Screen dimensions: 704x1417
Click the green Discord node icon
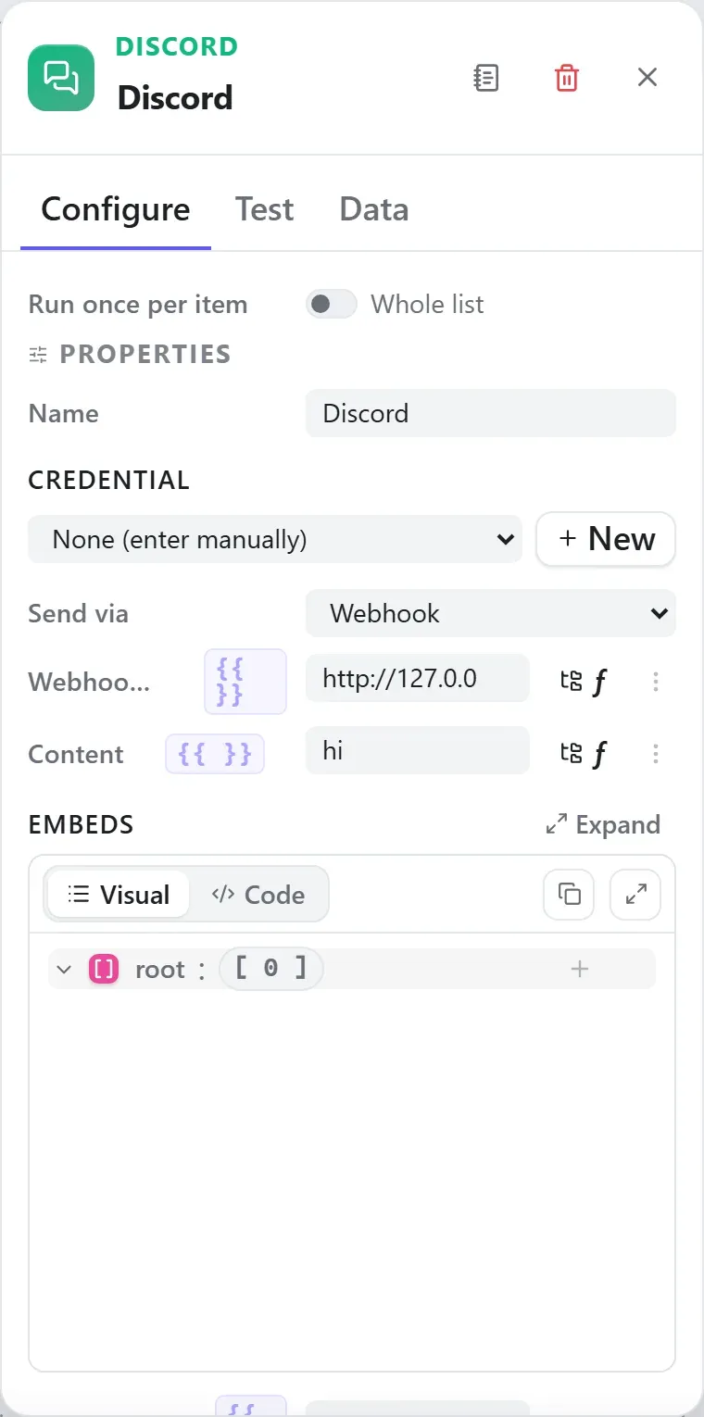click(x=61, y=78)
